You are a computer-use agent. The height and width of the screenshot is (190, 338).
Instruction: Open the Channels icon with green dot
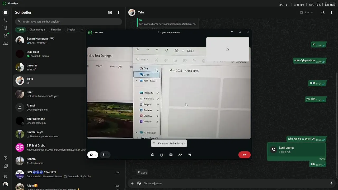6,36
